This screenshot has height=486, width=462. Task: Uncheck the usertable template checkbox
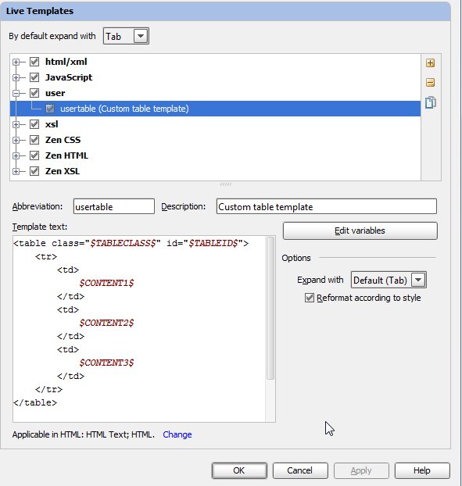pos(50,109)
